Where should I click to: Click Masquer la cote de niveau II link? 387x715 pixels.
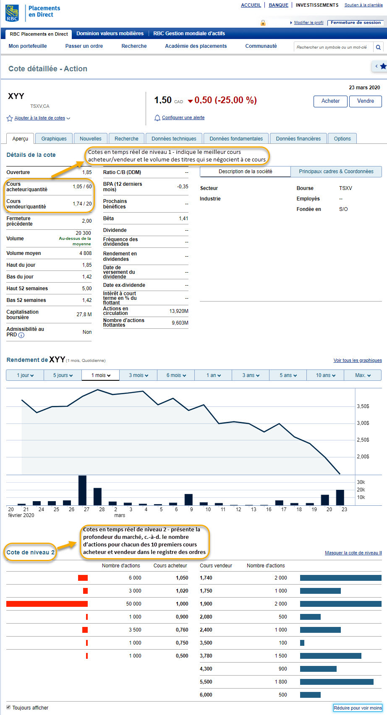[353, 553]
